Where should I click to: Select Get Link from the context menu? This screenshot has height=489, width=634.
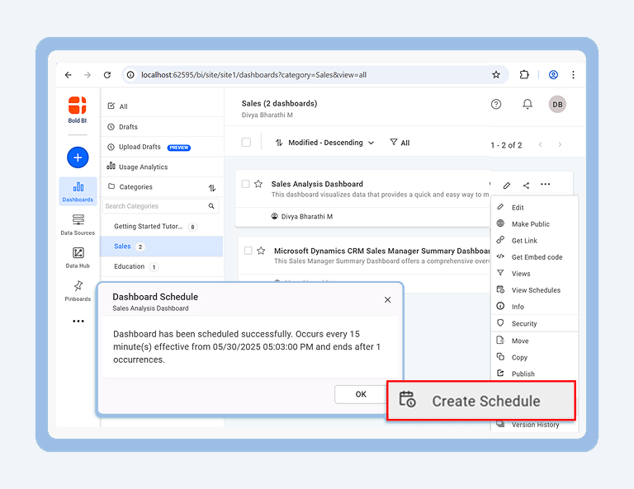tap(535, 241)
